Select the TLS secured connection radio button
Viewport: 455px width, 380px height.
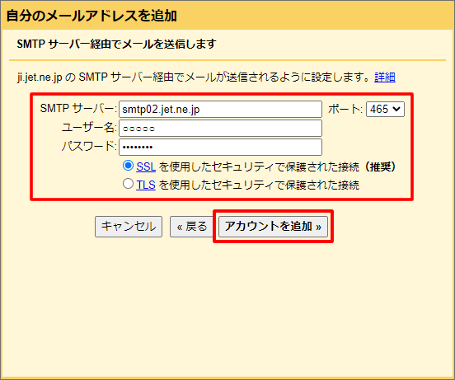(128, 184)
